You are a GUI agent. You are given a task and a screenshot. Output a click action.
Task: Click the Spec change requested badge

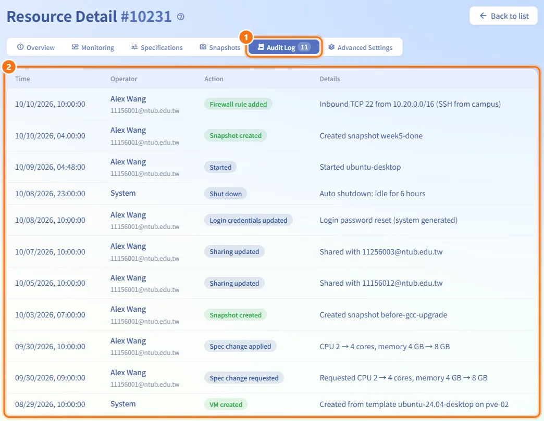(244, 378)
